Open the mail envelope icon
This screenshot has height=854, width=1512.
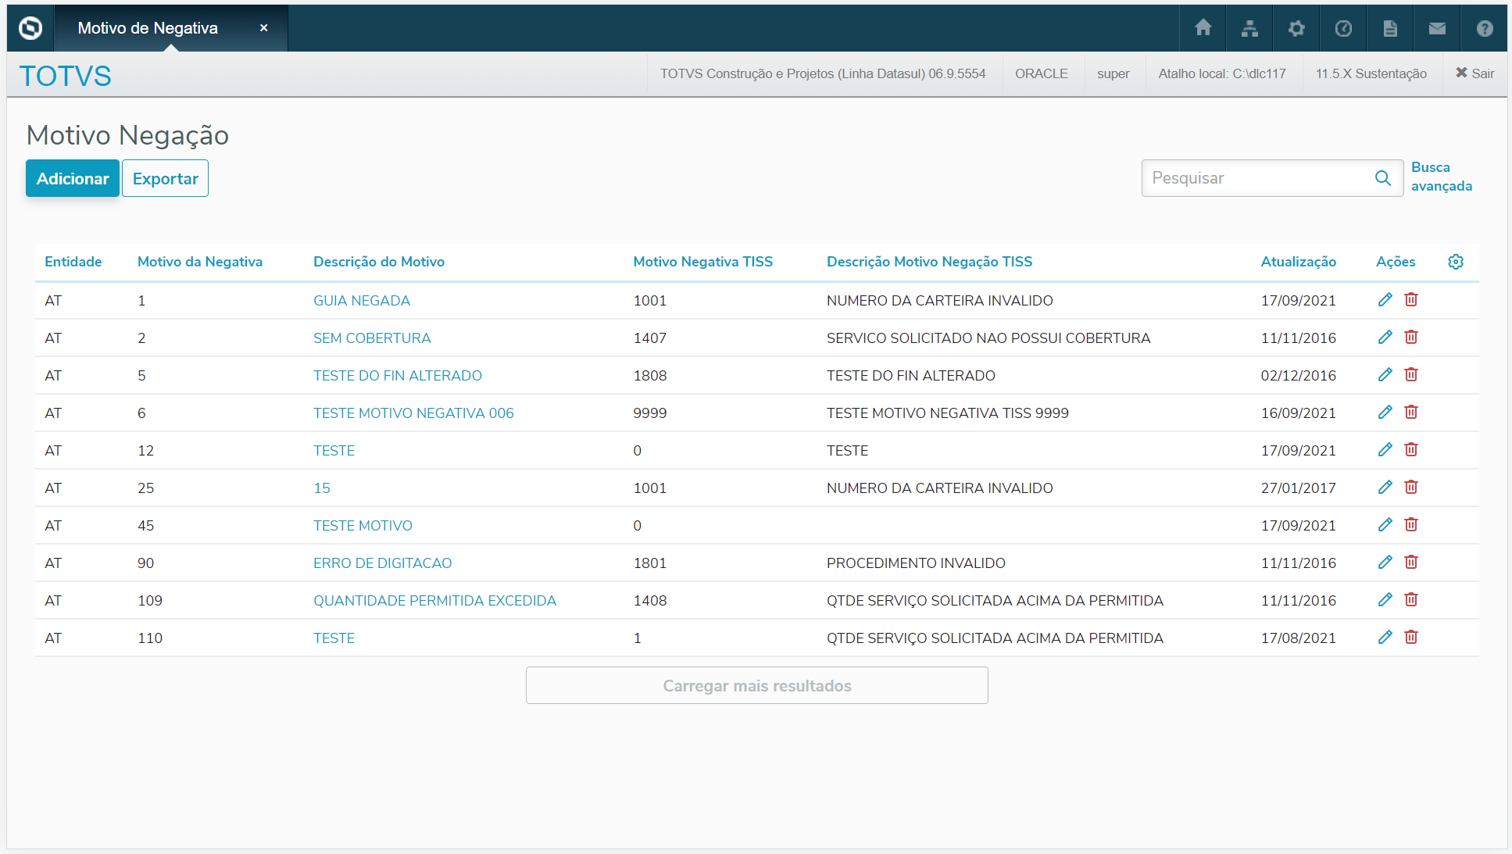(x=1437, y=28)
